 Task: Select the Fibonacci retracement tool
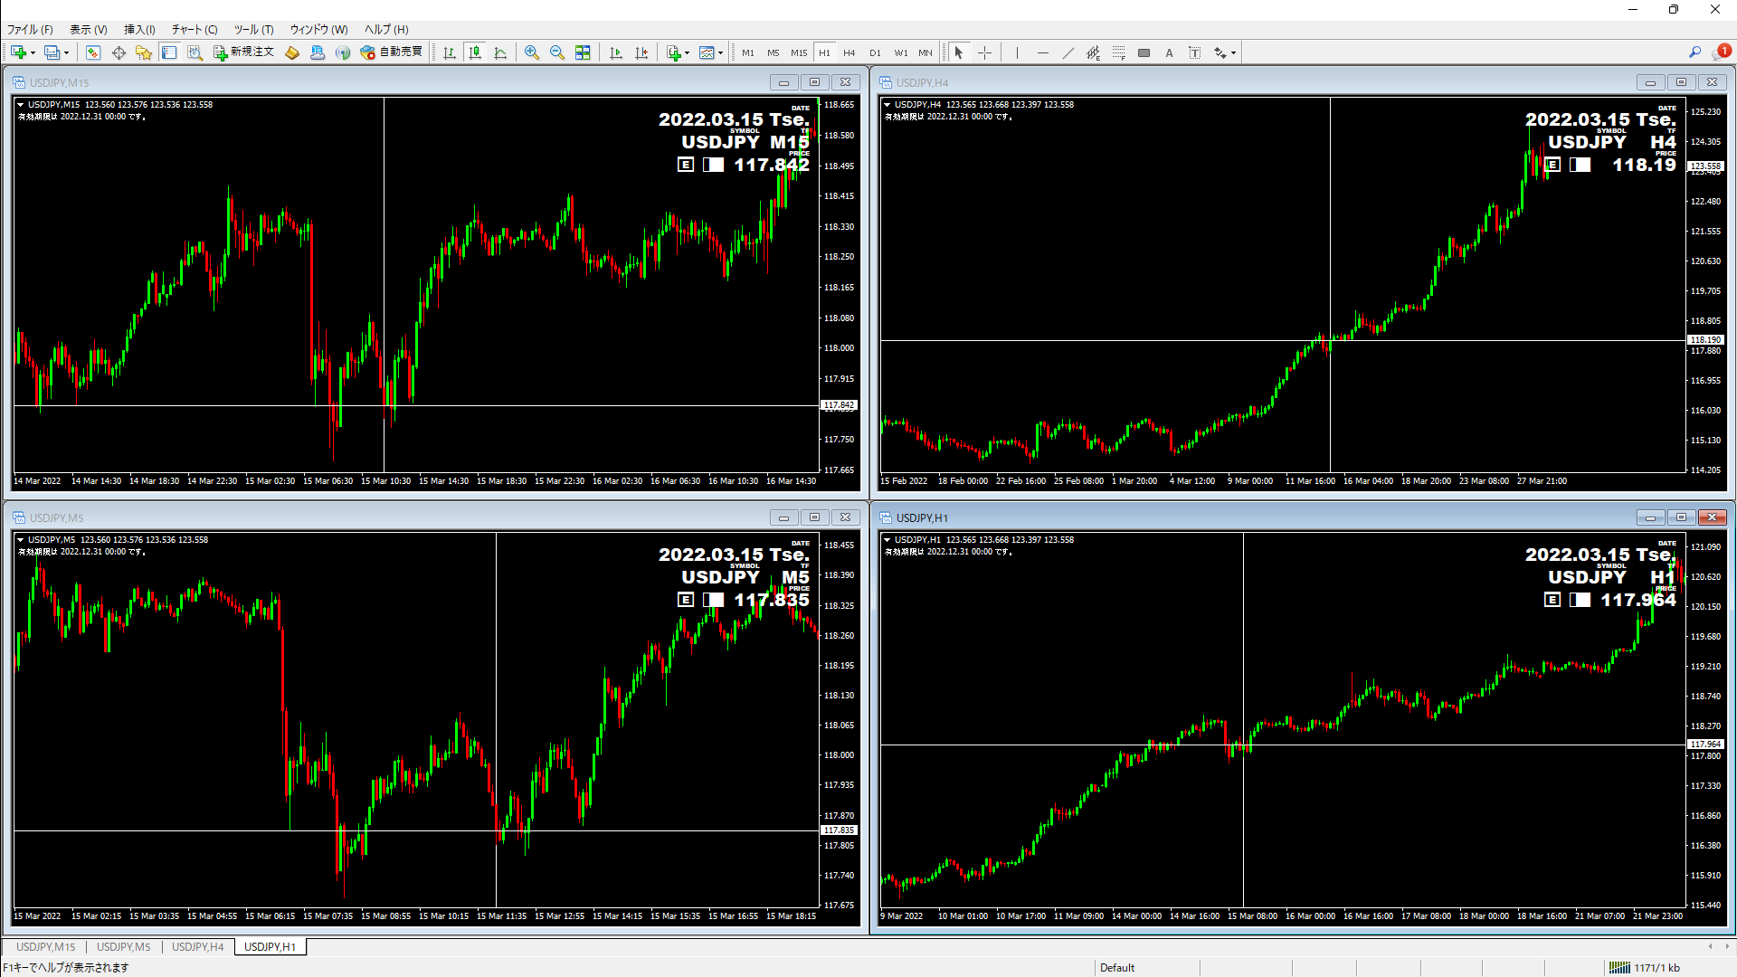click(1119, 52)
